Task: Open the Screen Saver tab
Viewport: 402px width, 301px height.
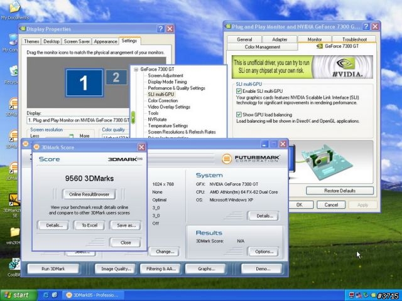Action: pyautogui.click(x=77, y=41)
